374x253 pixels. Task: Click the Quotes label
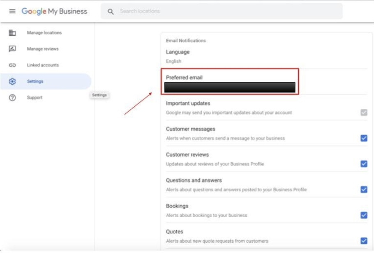(x=174, y=232)
